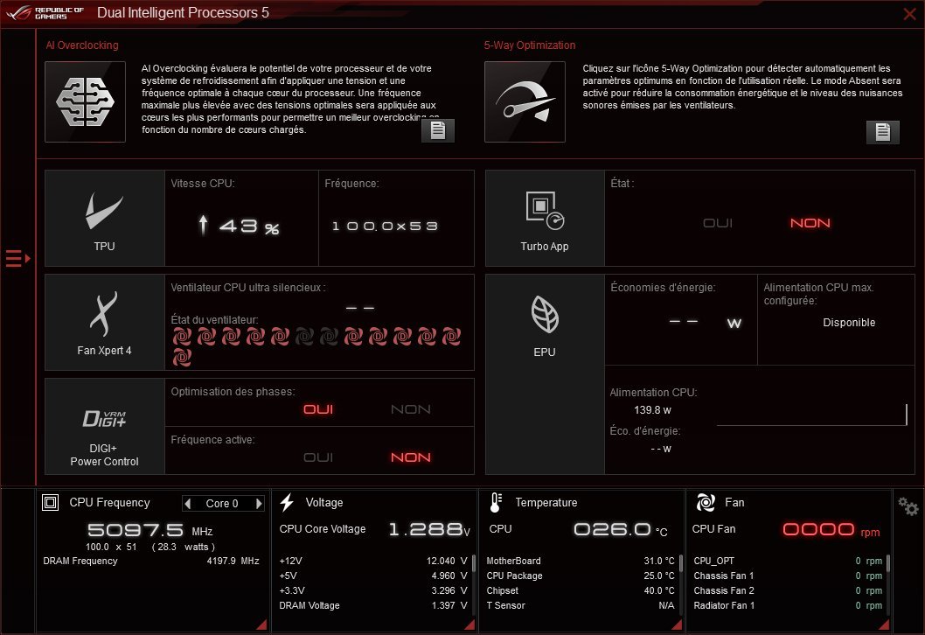Screen dimensions: 925x635
Task: Turn Fréquence active to NON
Action: pyautogui.click(x=411, y=457)
